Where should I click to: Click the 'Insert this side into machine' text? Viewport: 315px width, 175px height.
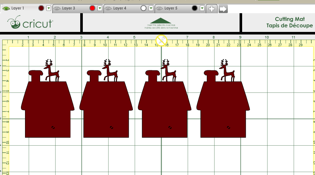(x=161, y=25)
